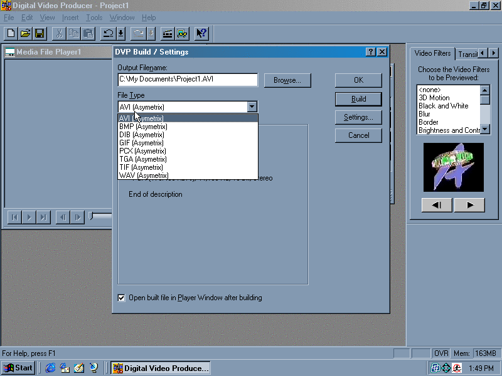Image resolution: width=502 pixels, height=376 pixels.
Task: Click the Media Player next frame button
Action: click(77, 217)
